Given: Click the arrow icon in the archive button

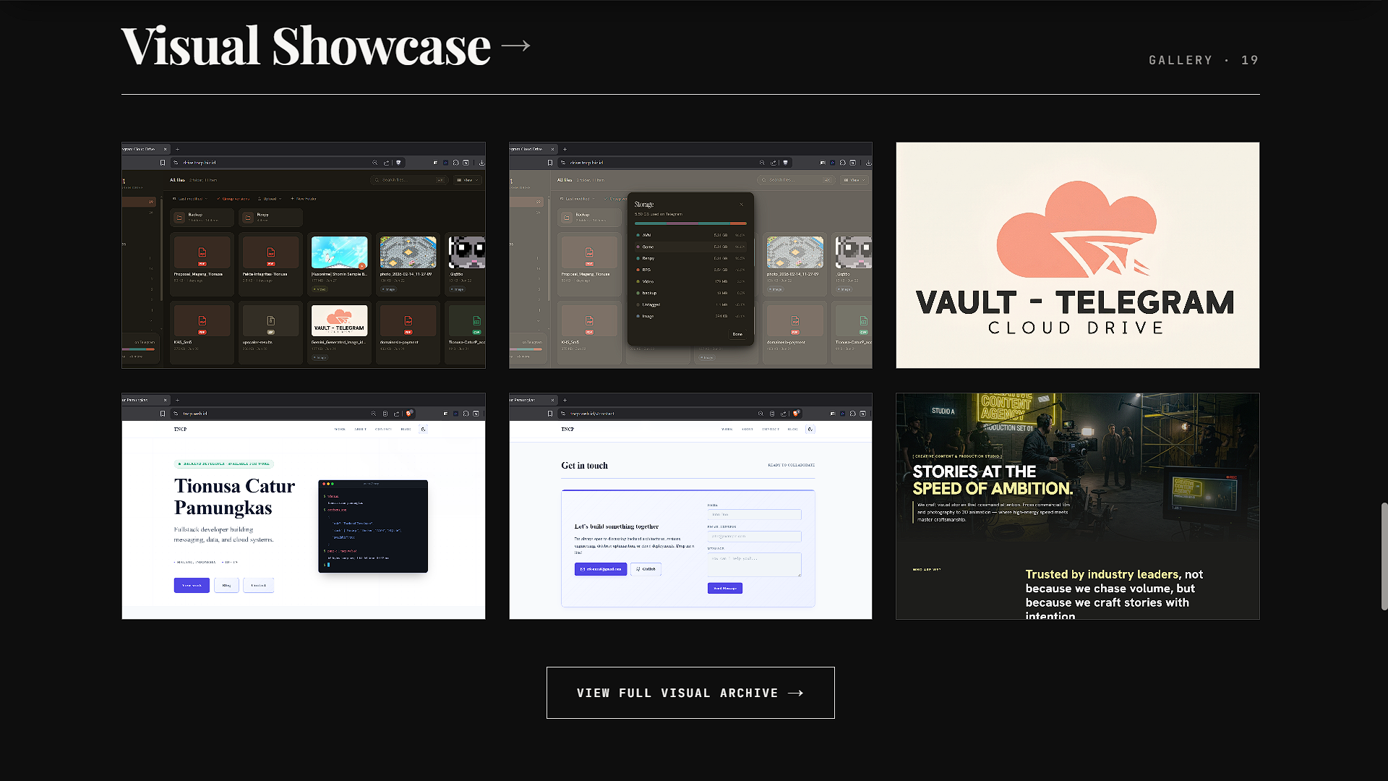Looking at the screenshot, I should point(795,693).
